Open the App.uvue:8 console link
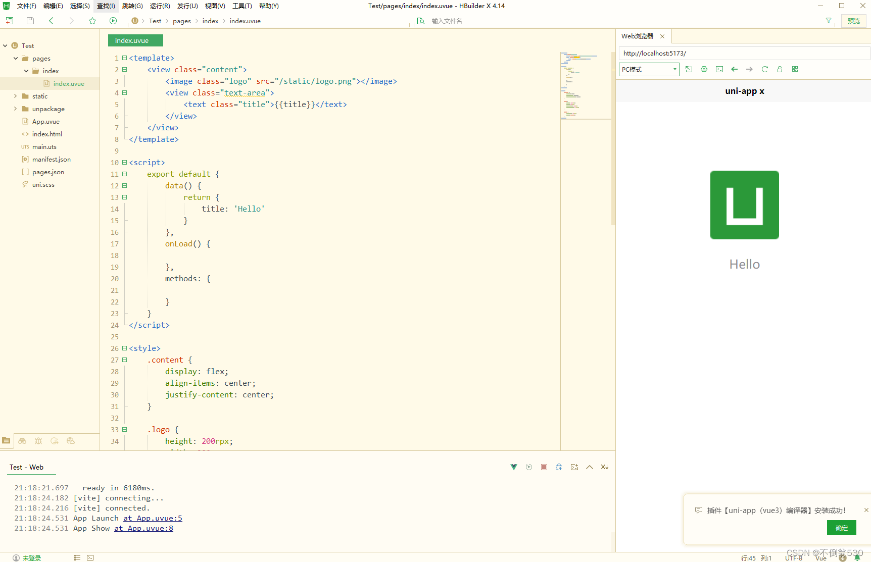The image size is (871, 562). coord(143,528)
